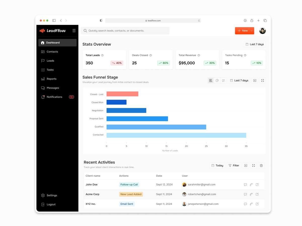Click the Proposal Sent bar
This screenshot has height=226, width=302.
click(x=137, y=119)
